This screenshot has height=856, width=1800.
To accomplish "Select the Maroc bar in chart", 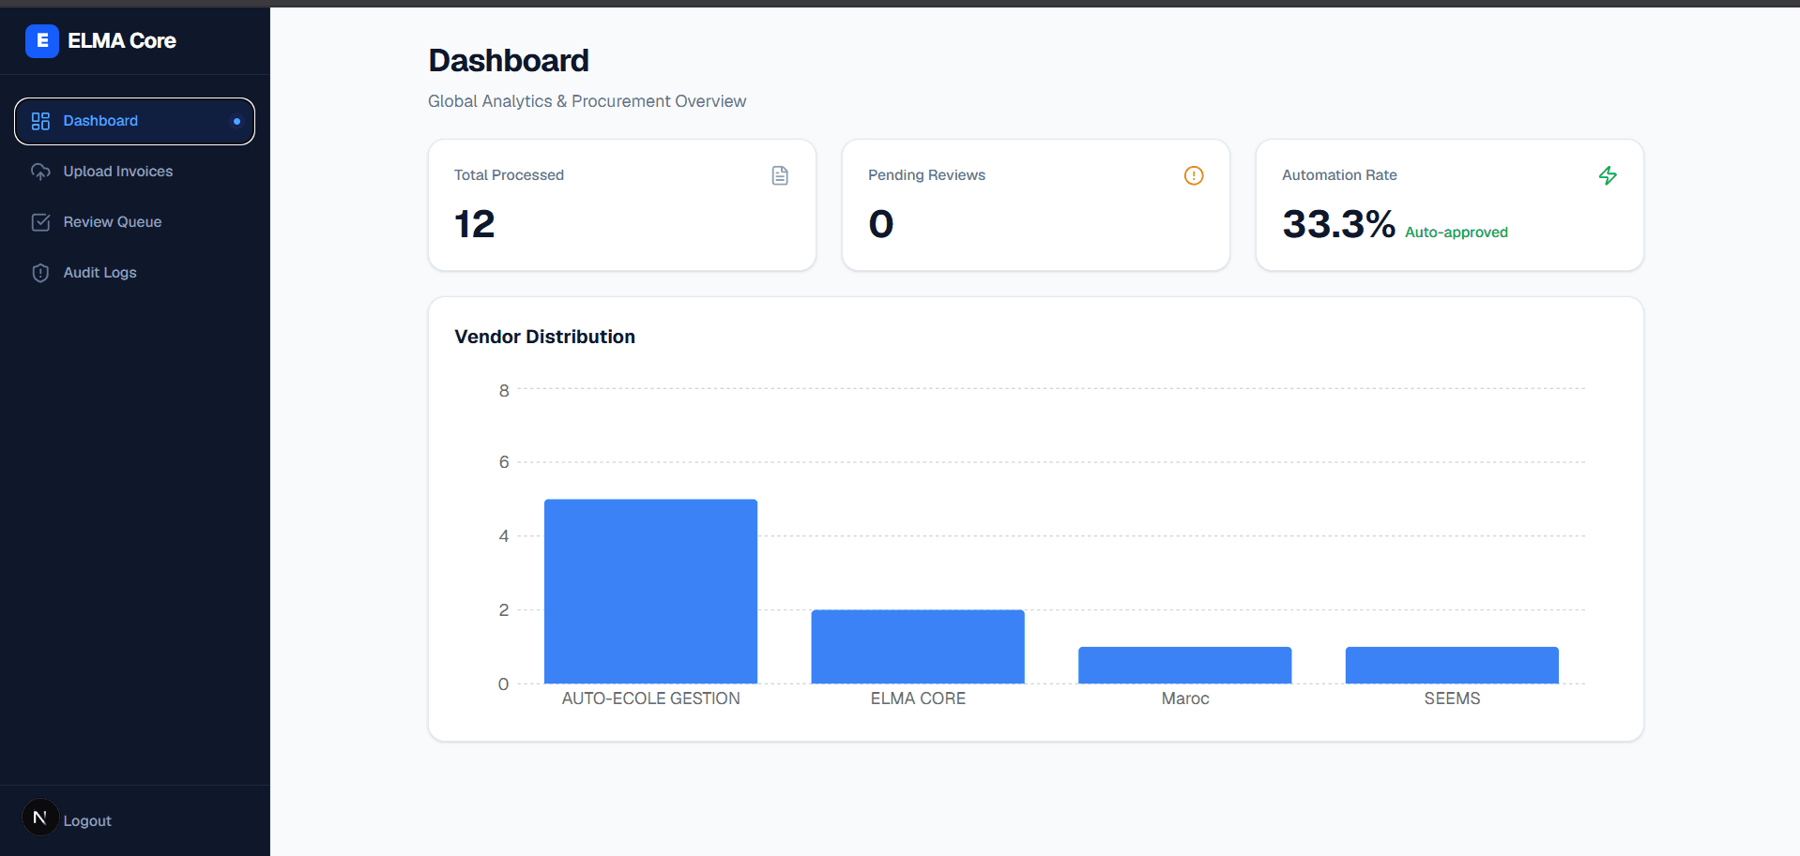I will [x=1185, y=665].
